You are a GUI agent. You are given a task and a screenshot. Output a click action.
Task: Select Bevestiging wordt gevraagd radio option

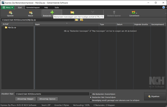91,100
